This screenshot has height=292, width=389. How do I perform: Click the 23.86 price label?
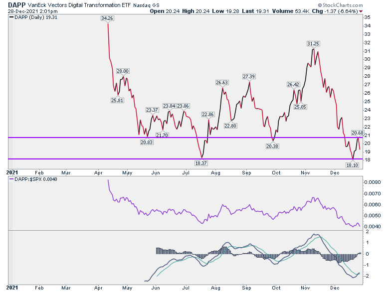[x=183, y=106]
